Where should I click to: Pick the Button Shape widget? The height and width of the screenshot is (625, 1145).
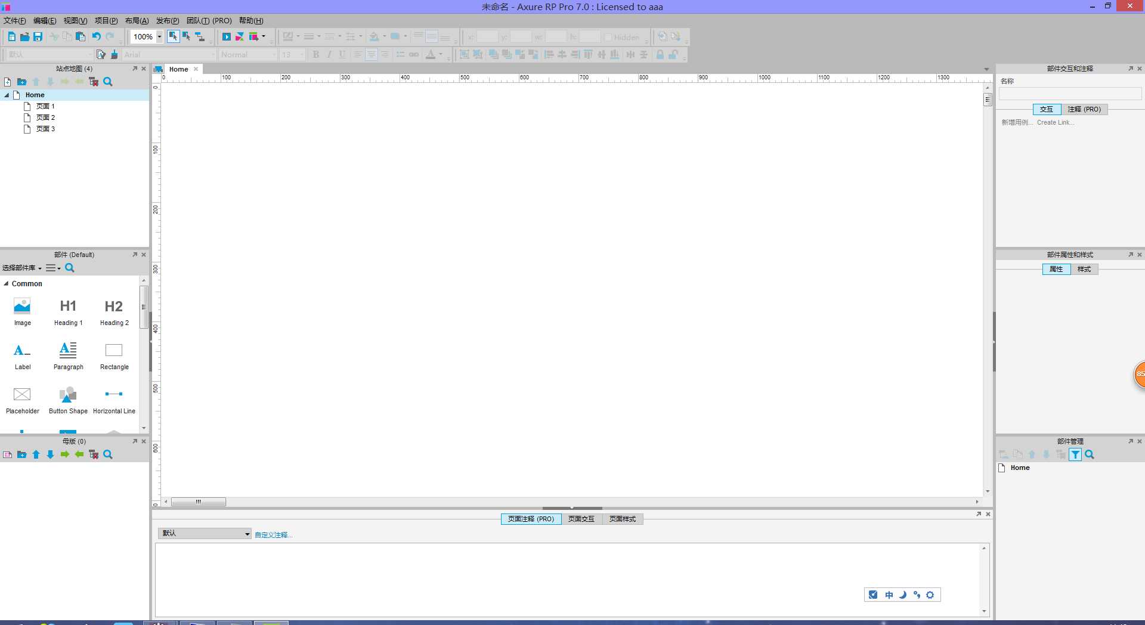coord(68,400)
